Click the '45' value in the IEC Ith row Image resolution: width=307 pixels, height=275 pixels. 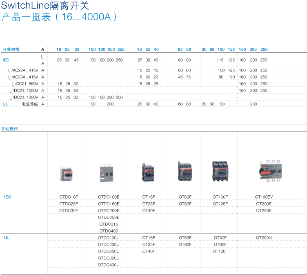click(76, 60)
